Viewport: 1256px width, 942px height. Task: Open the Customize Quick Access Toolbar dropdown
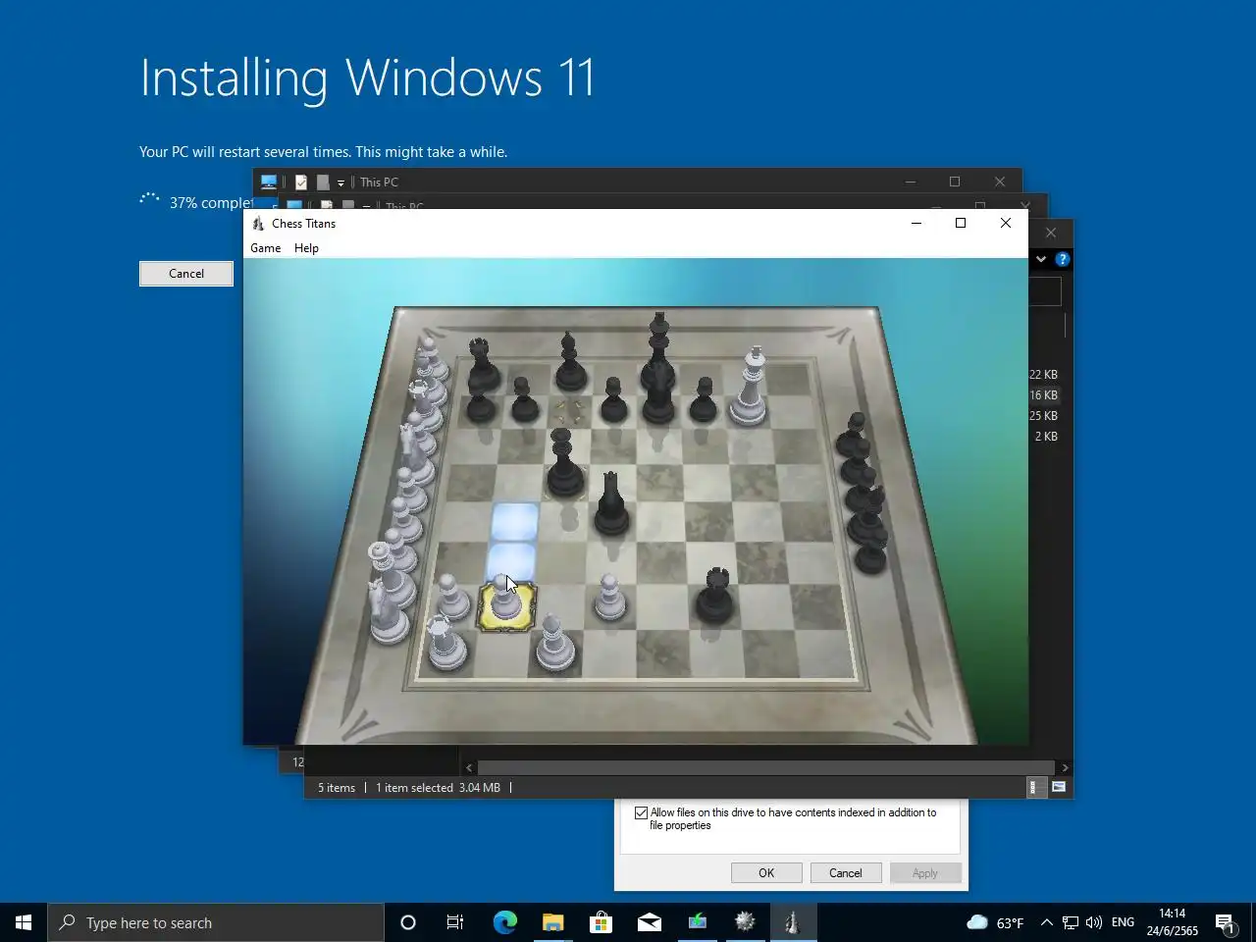tap(340, 183)
